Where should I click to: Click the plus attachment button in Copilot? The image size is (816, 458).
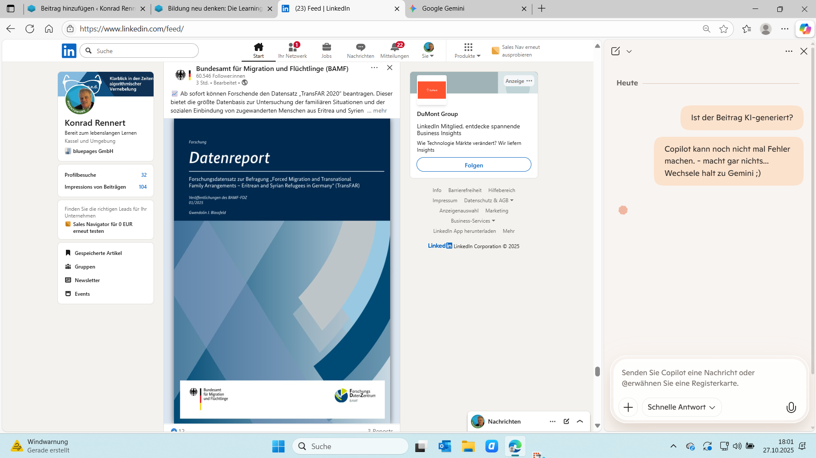tap(628, 407)
